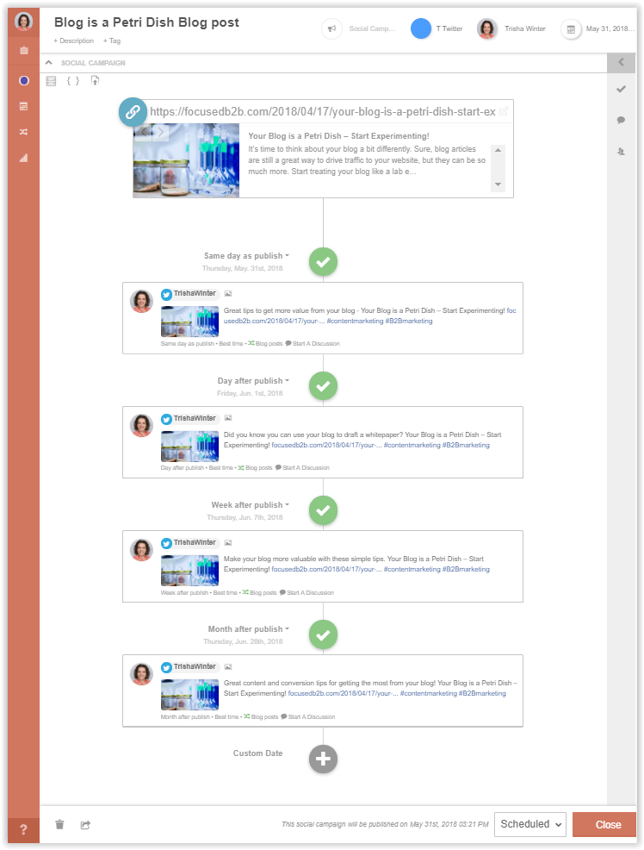Click the + Description option
Screen dimensions: 644x850
73,41
